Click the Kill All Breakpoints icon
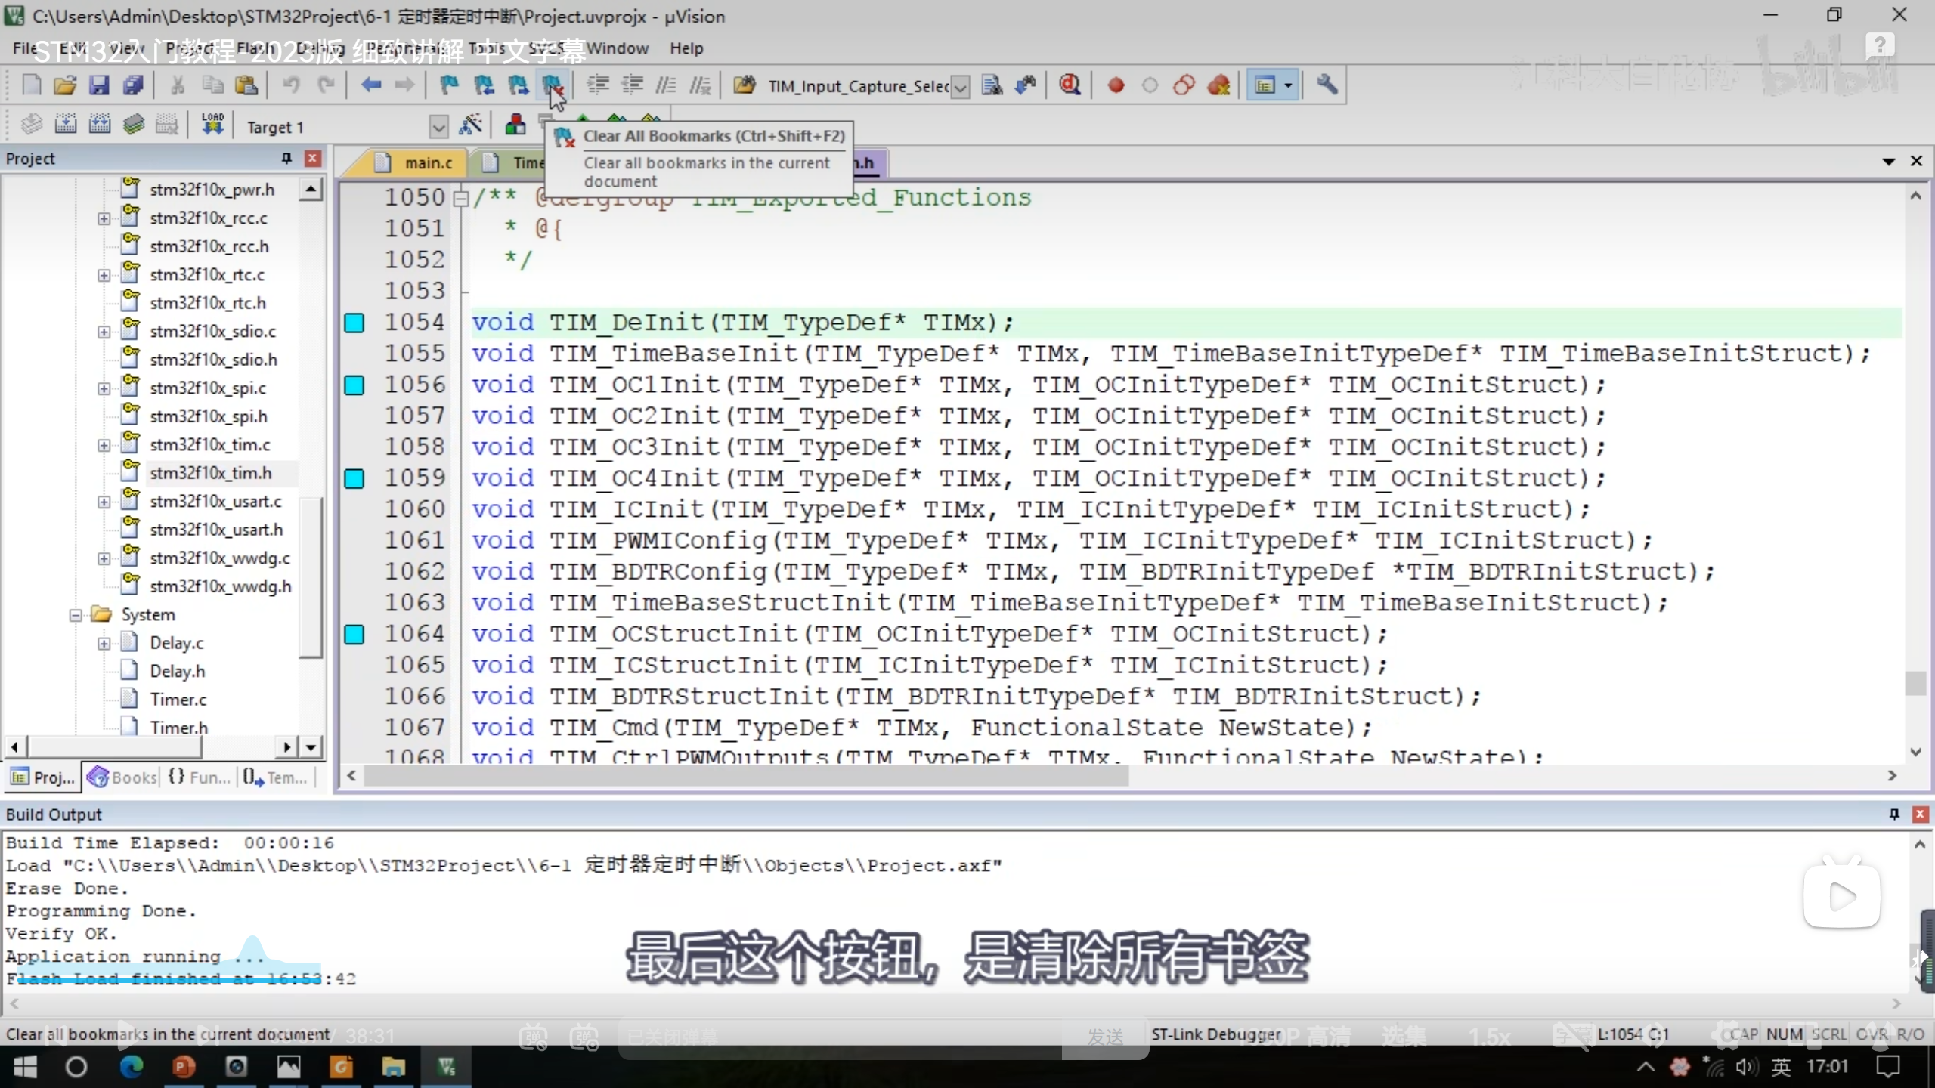Image resolution: width=1935 pixels, height=1088 pixels. 1218,85
